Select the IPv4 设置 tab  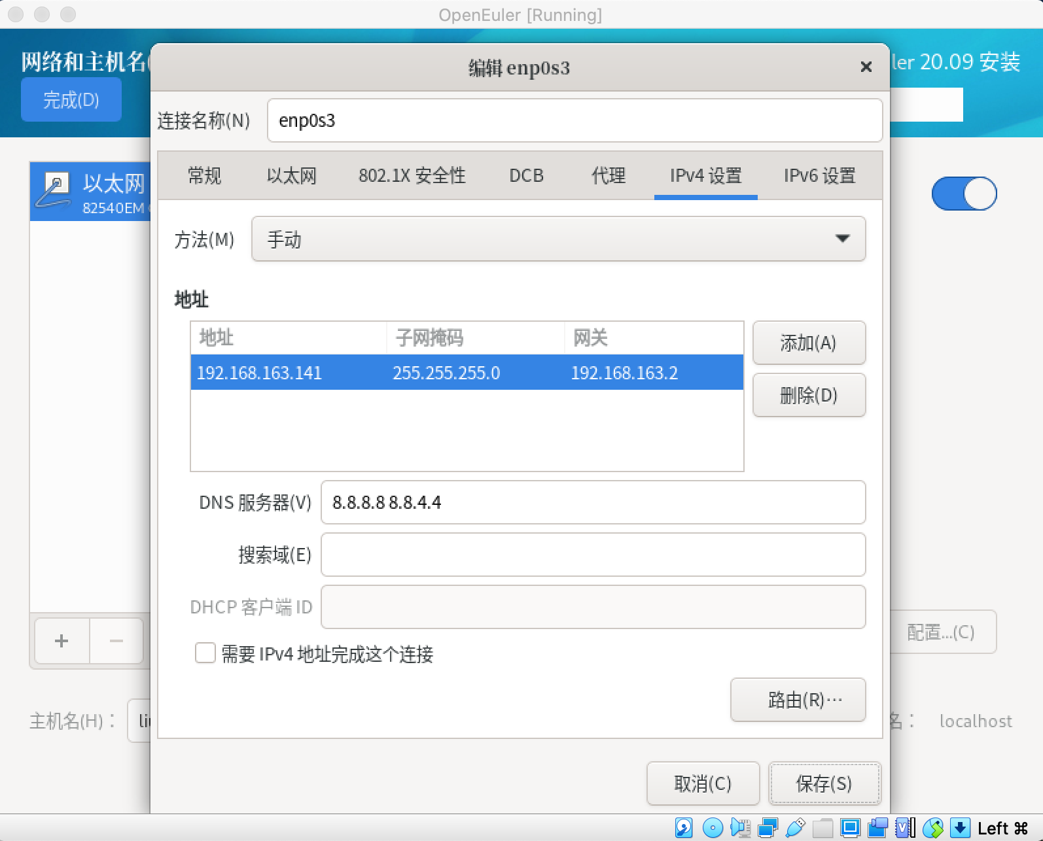click(x=705, y=175)
